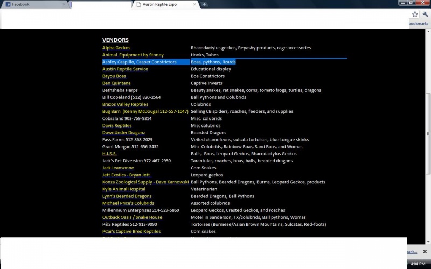Visit the PCar's Captive Bred Reptiles link
Image resolution: width=431 pixels, height=269 pixels.
[131, 232]
